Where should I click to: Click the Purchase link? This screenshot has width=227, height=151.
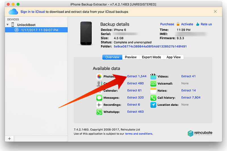(x=167, y=24)
